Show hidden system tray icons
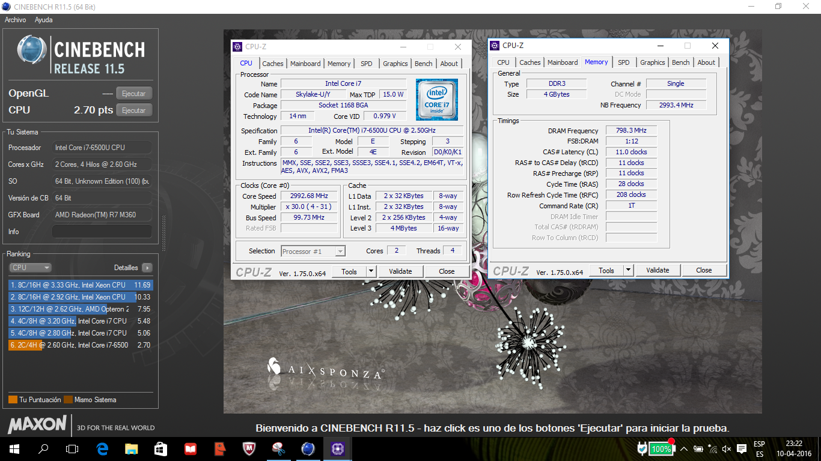The image size is (821, 461). click(x=685, y=448)
